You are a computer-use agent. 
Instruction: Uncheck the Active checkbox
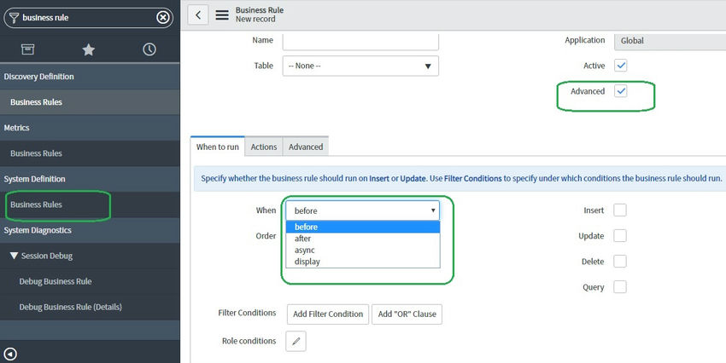point(621,66)
